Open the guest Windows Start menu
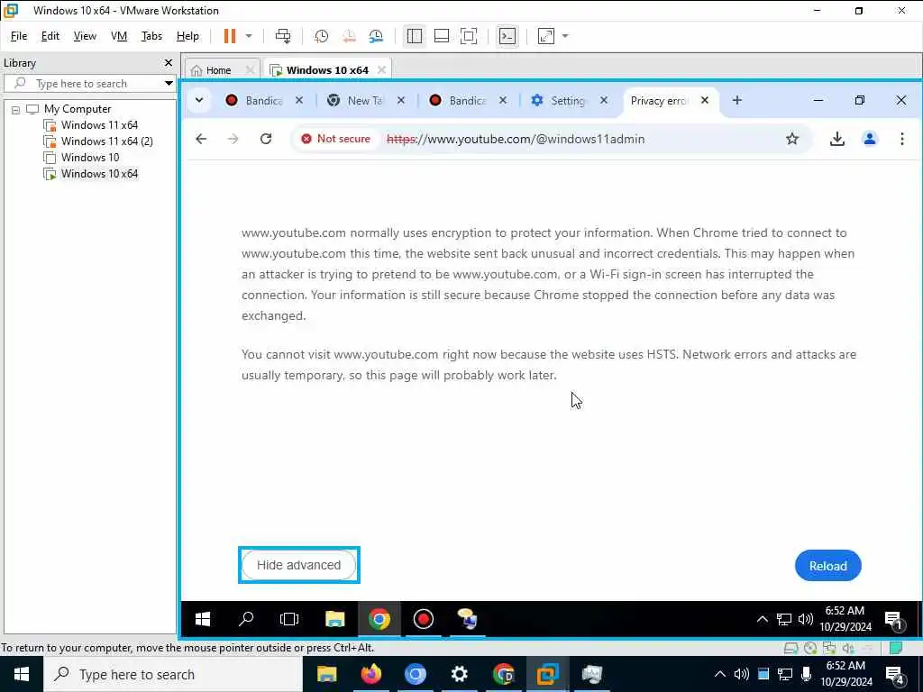Viewport: 923px width, 692px height. (203, 619)
